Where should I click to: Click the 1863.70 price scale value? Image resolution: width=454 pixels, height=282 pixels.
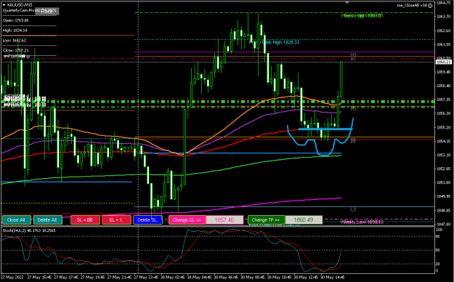click(443, 17)
